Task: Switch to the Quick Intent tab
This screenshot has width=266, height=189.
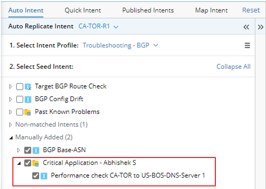Action: (x=83, y=10)
